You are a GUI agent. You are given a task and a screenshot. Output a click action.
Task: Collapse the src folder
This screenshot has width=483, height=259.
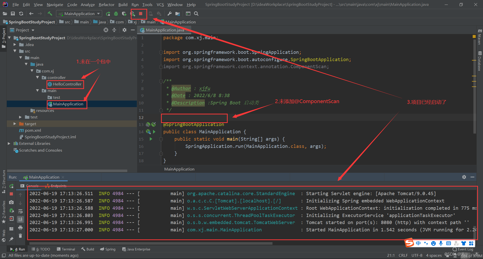coord(15,51)
